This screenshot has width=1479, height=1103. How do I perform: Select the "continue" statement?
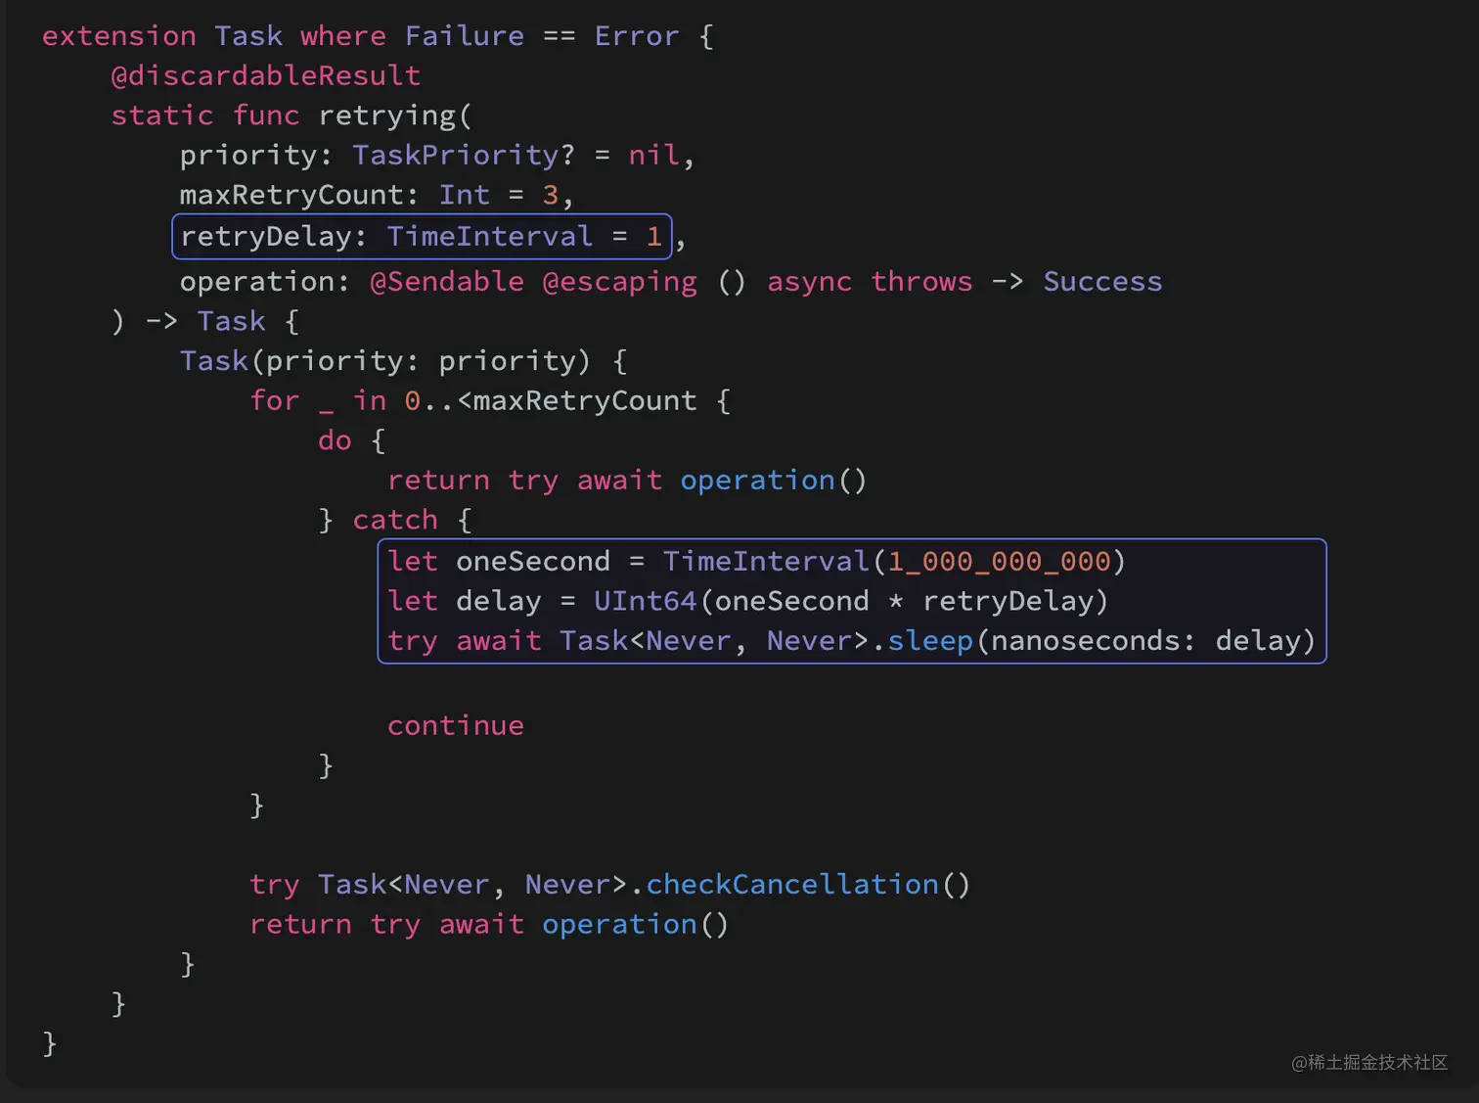coord(456,725)
